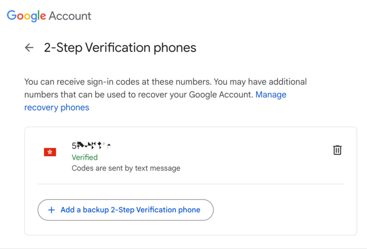Select the masked phone number starting with 5

91,146
